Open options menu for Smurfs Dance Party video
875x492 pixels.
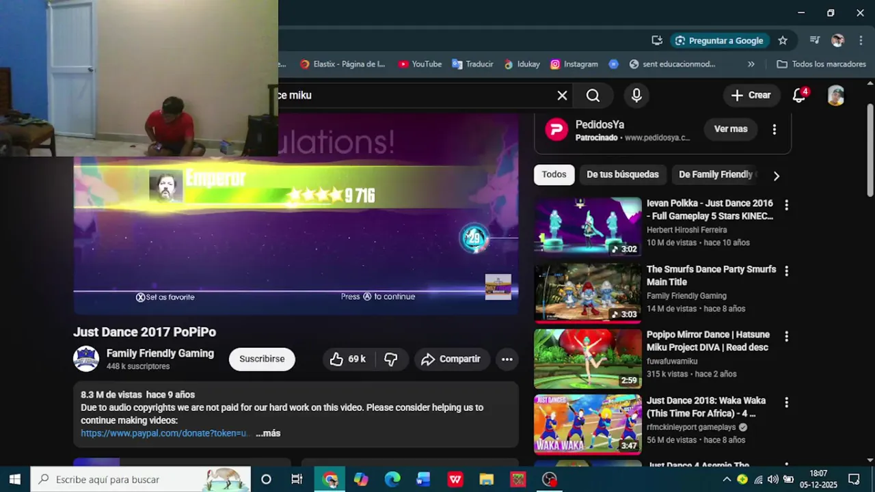click(786, 271)
